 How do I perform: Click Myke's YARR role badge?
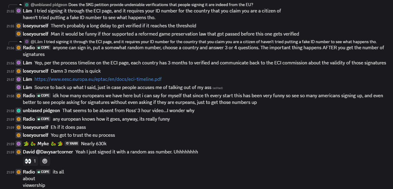coord(72,144)
